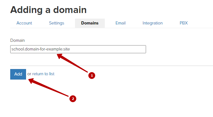The width and height of the screenshot is (213, 117).
Task: Follow the return to list link
Action: (43, 74)
